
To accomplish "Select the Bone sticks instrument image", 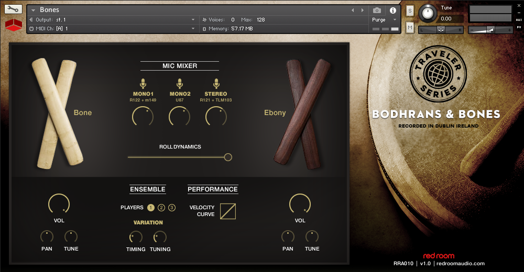I will [57, 114].
